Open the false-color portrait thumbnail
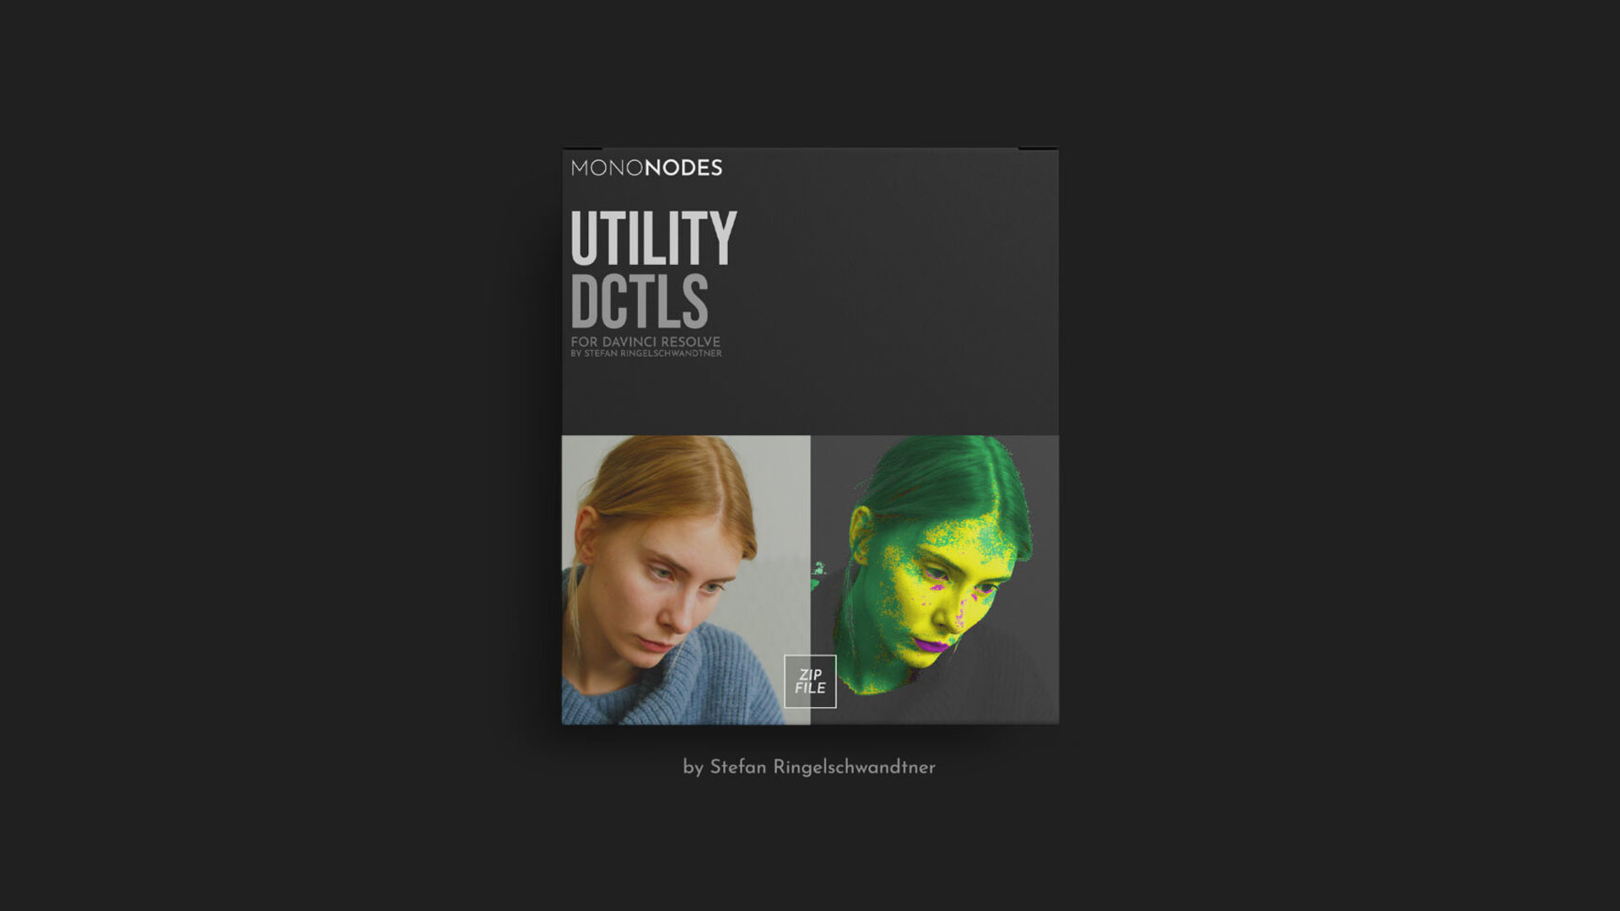The width and height of the screenshot is (1620, 911). point(935,579)
